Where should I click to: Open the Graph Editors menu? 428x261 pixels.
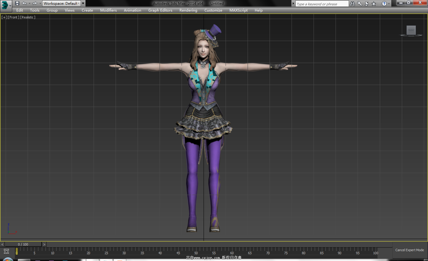click(160, 10)
